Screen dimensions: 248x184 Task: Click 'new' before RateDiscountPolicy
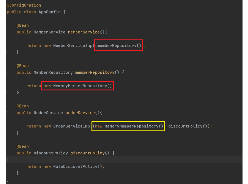click(47, 166)
